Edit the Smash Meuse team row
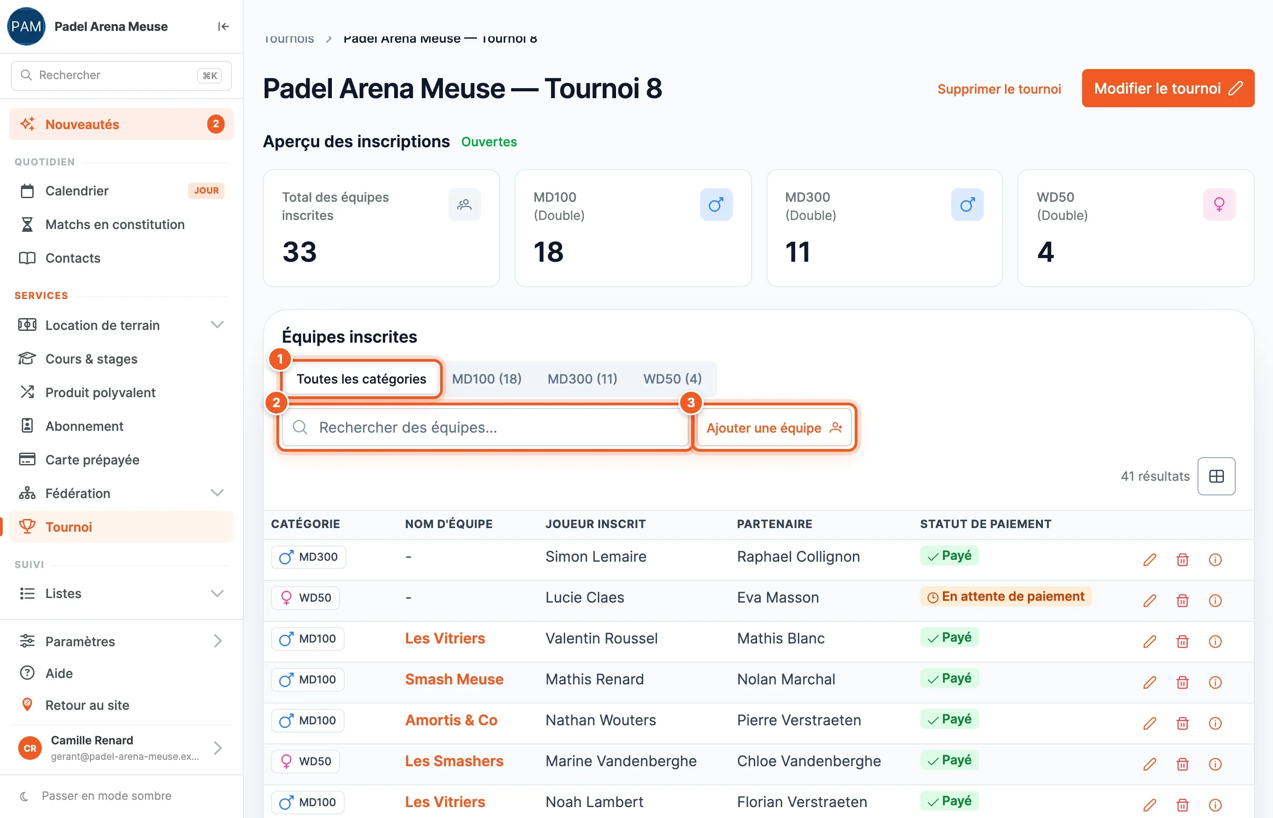The width and height of the screenshot is (1273, 818). click(1150, 683)
